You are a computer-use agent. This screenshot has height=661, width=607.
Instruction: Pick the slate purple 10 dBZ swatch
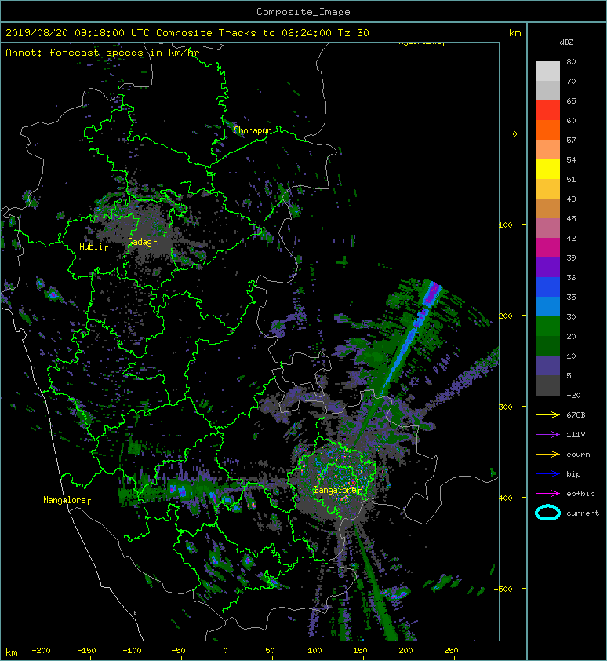tap(547, 365)
